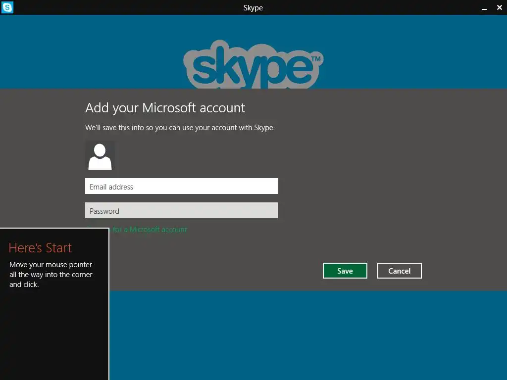Click the "Add your Microsoft account" heading
Viewport: 507px width, 380px height.
(x=165, y=108)
